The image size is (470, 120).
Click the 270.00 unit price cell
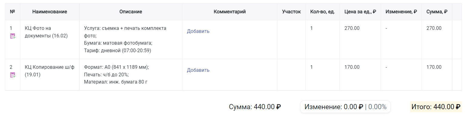coord(360,39)
